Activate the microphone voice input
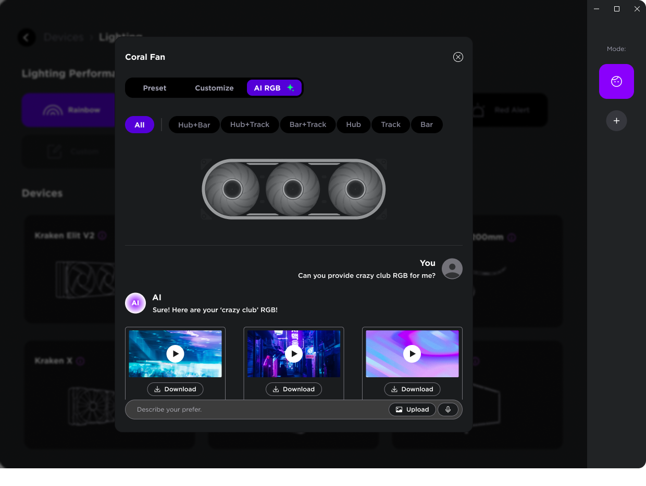Image resolution: width=646 pixels, height=486 pixels. (448, 410)
